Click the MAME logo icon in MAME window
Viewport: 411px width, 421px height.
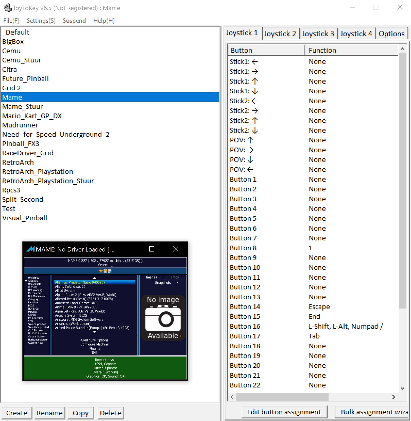30,249
